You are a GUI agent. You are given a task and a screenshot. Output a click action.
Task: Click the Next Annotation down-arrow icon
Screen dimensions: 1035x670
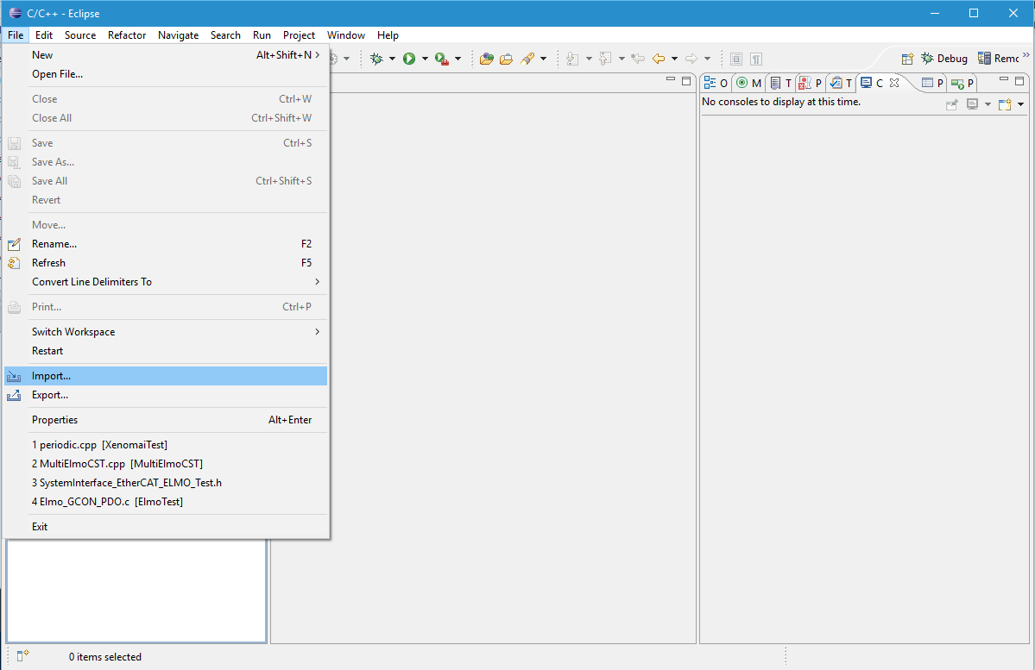pyautogui.click(x=572, y=59)
